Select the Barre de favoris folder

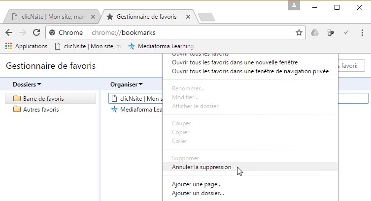(x=43, y=99)
